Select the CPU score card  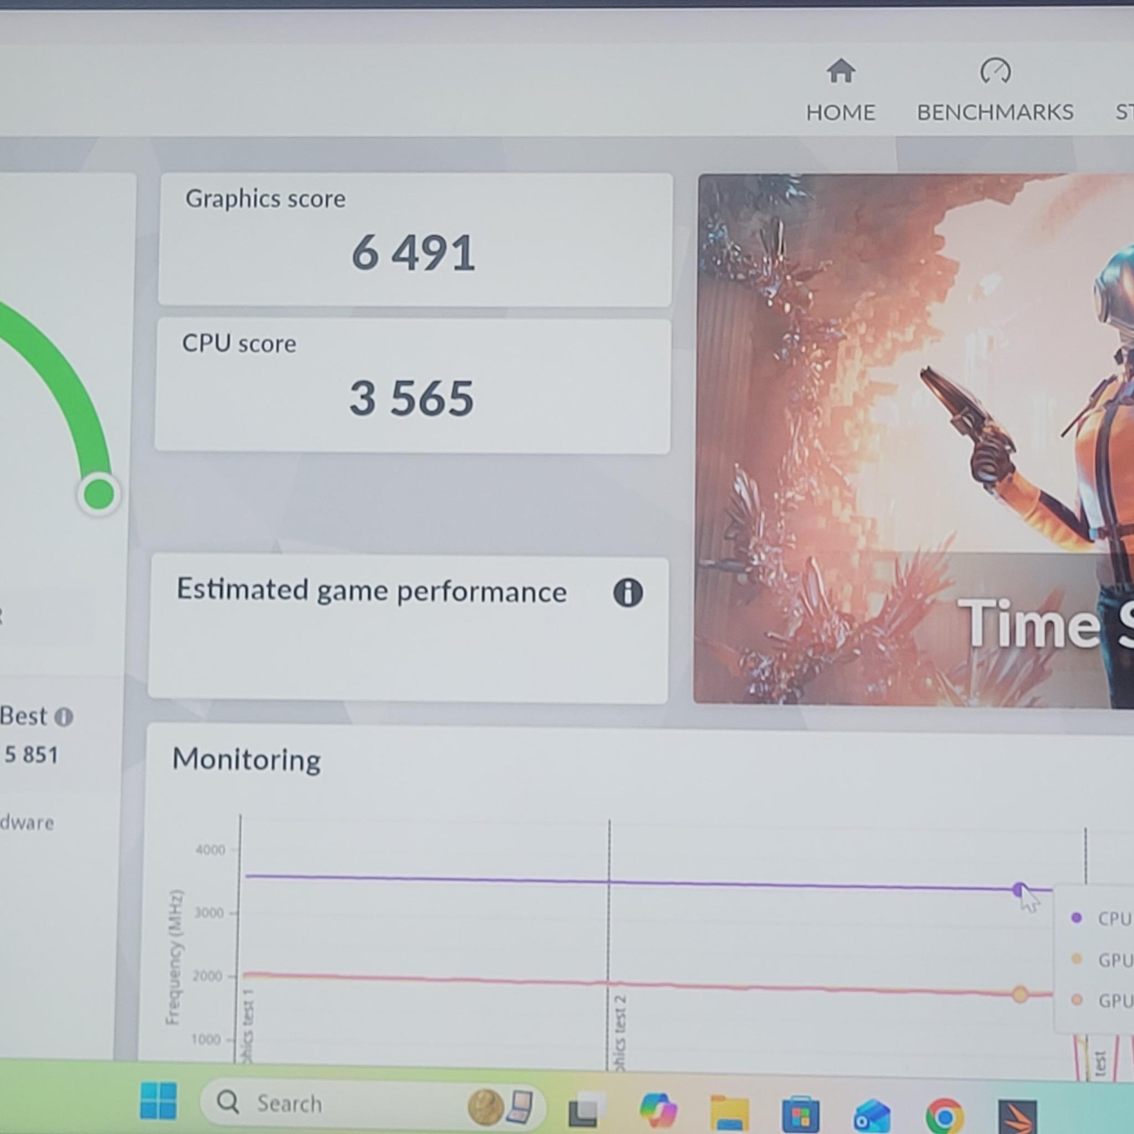tap(413, 385)
